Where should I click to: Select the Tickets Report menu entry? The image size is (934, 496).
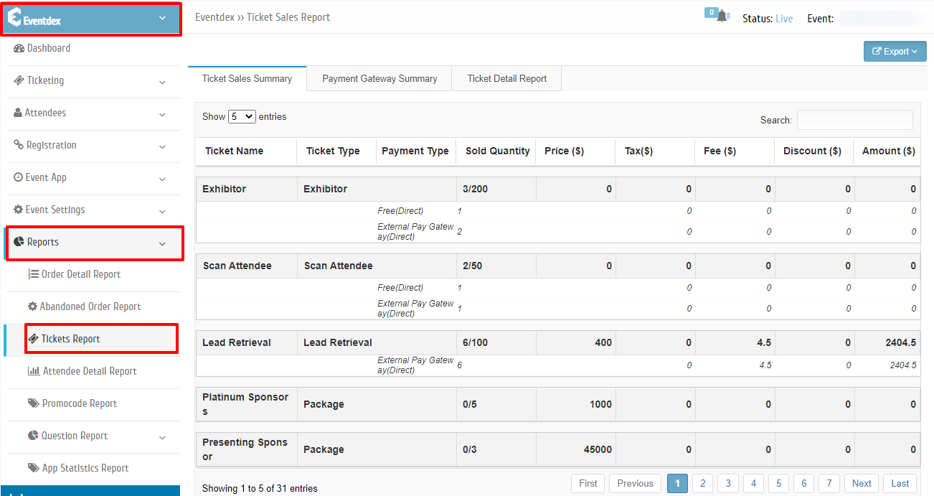click(x=71, y=338)
